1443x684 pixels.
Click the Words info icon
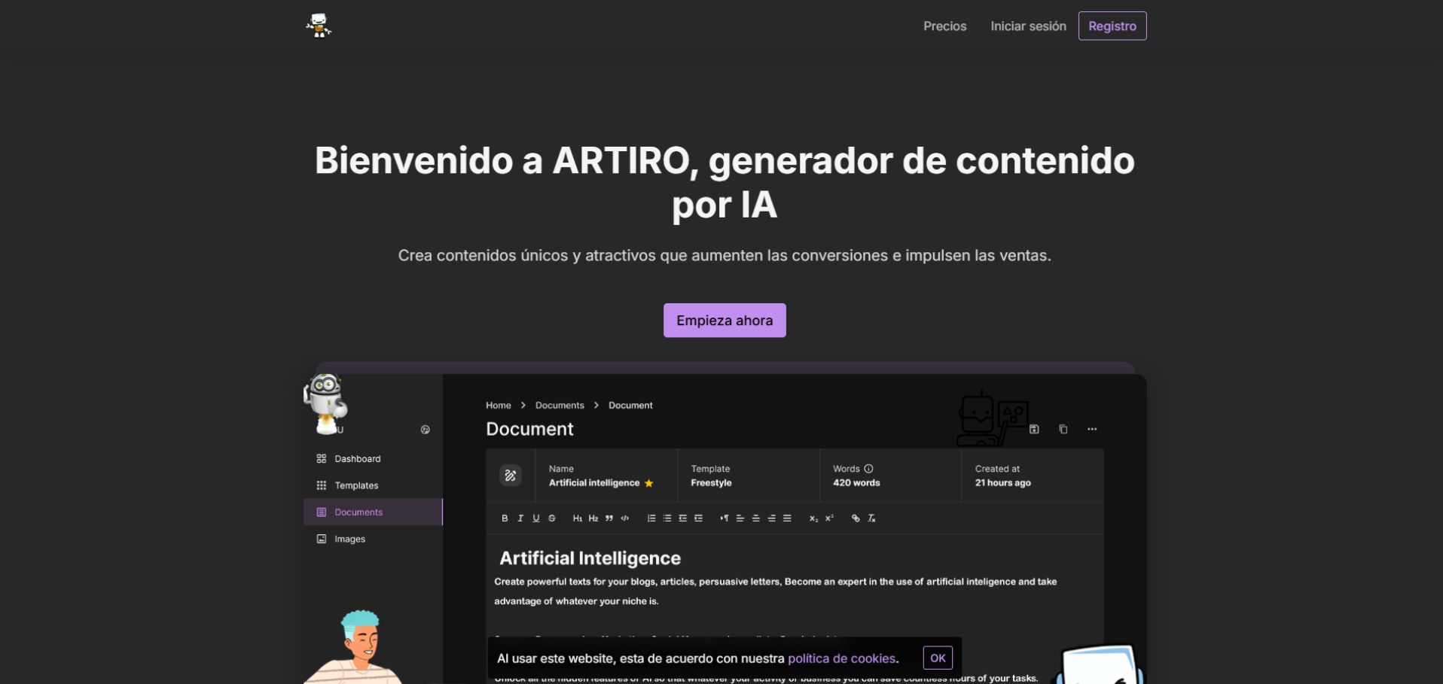(x=868, y=469)
